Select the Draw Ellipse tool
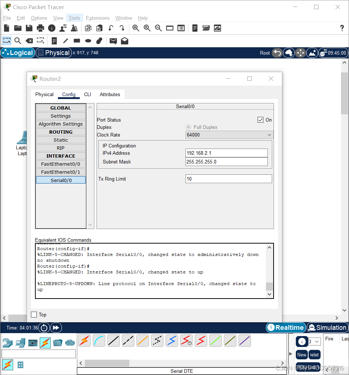The height and width of the screenshot is (375, 349). 88,41
